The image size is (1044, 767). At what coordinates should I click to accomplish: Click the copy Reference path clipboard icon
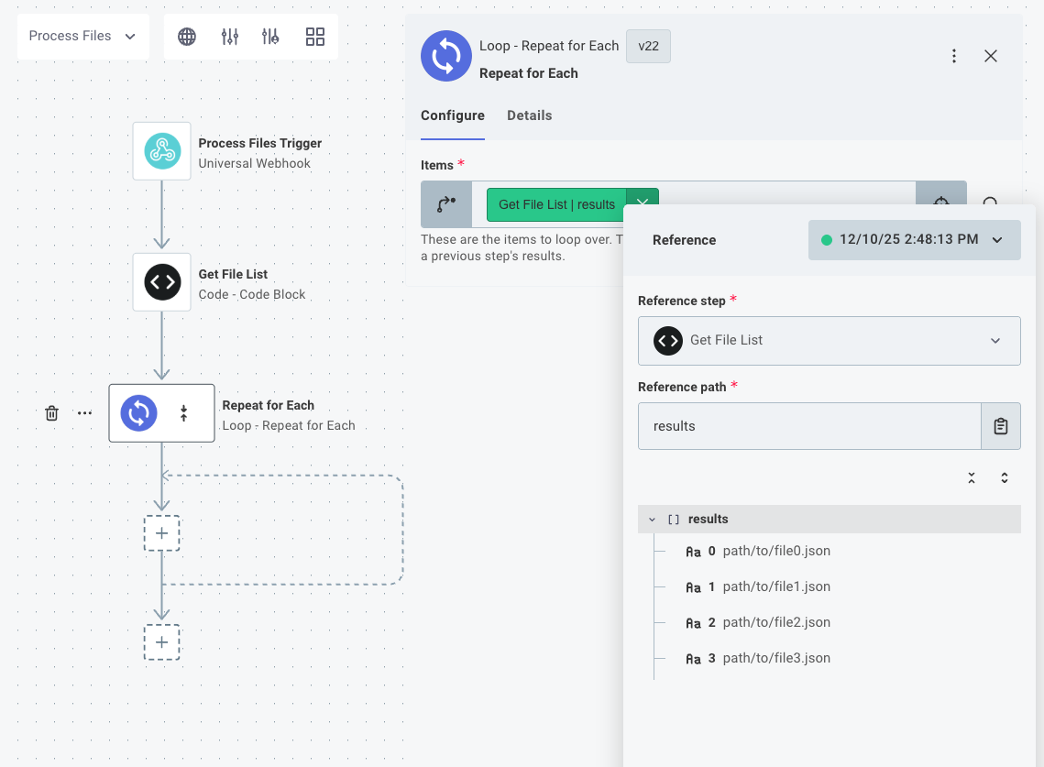click(x=998, y=425)
